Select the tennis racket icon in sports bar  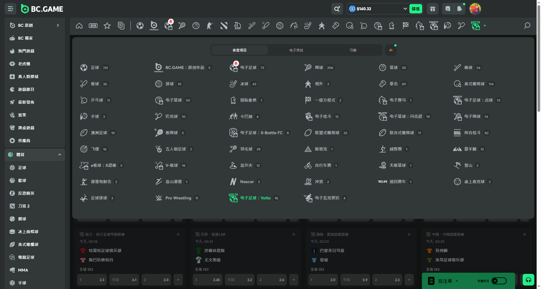tap(182, 26)
